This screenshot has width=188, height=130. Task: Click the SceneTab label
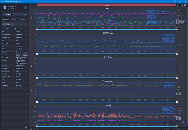[33, 5]
